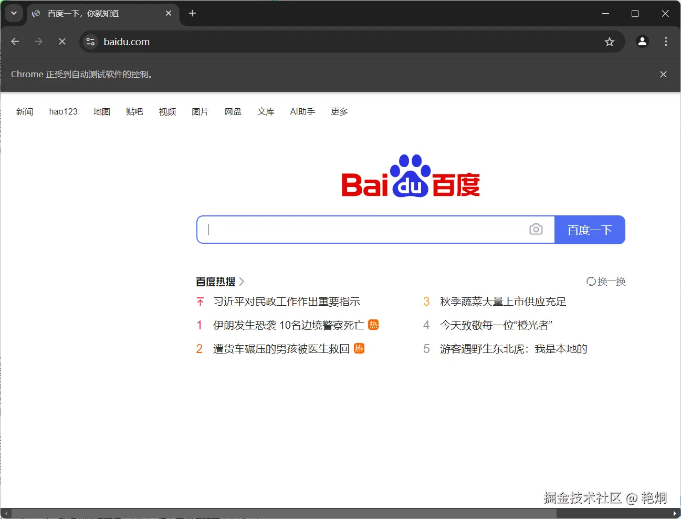This screenshot has width=681, height=519.
Task: Open a new tab with the plus icon
Action: coord(192,13)
